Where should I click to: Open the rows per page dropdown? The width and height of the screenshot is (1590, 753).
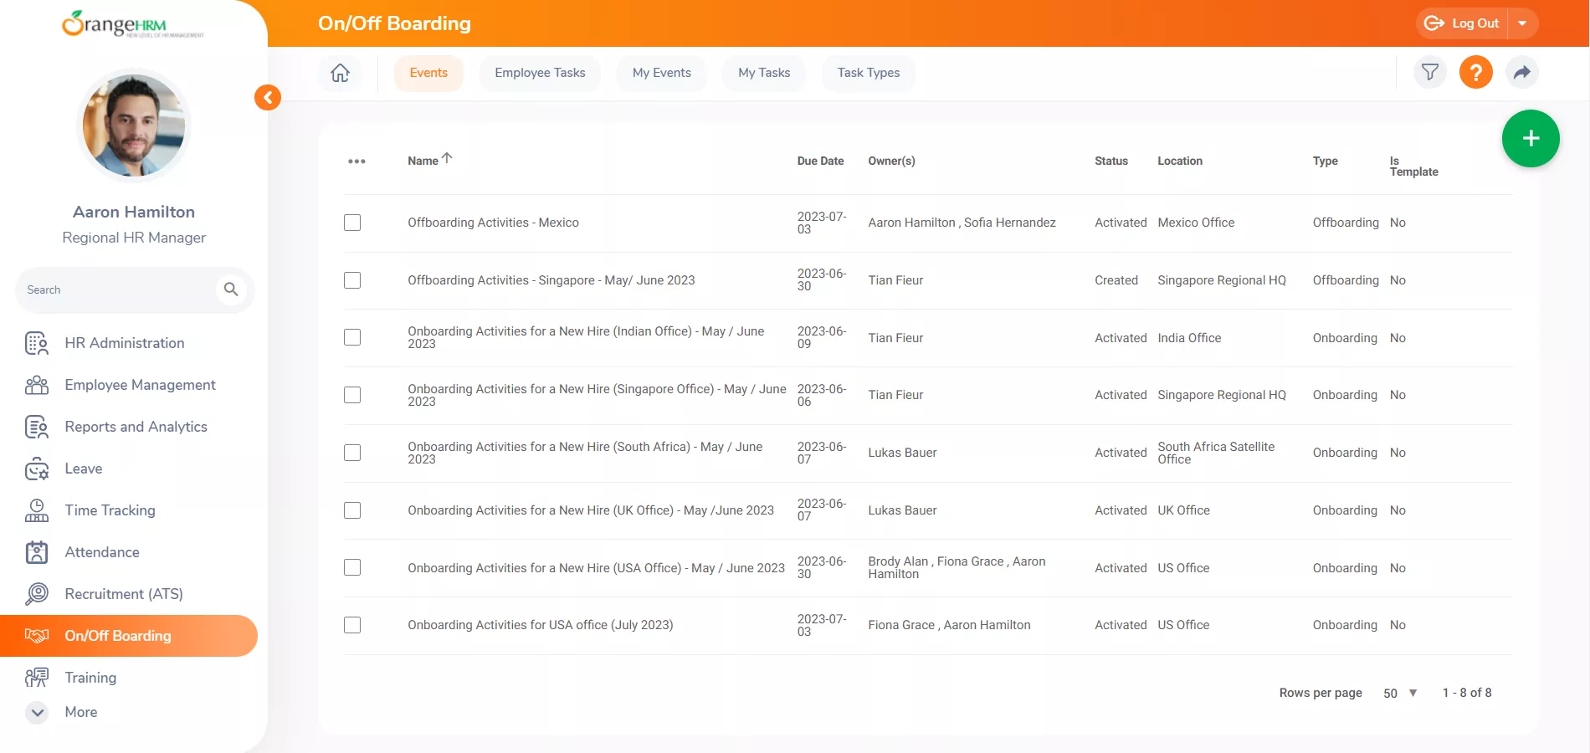pyautogui.click(x=1401, y=693)
